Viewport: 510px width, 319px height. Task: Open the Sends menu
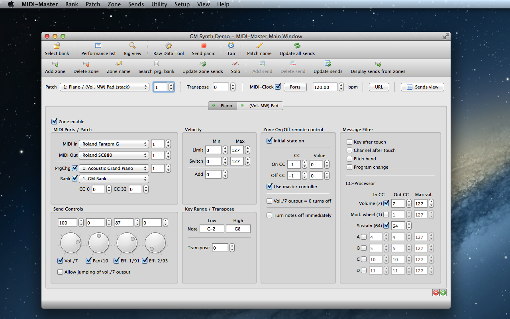[136, 4]
